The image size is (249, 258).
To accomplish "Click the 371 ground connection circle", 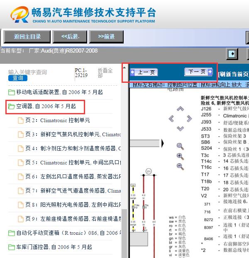I will (149, 171).
